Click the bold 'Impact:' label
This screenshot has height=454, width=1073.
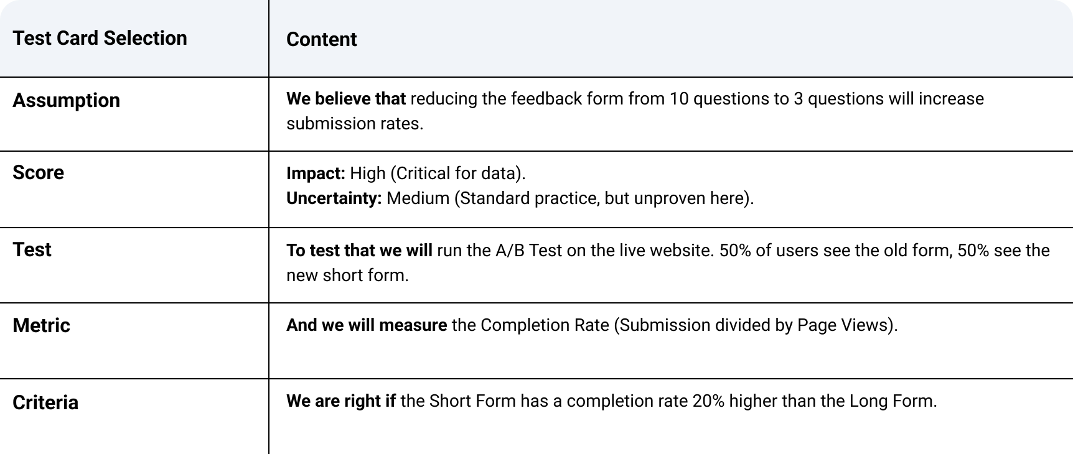click(x=316, y=174)
